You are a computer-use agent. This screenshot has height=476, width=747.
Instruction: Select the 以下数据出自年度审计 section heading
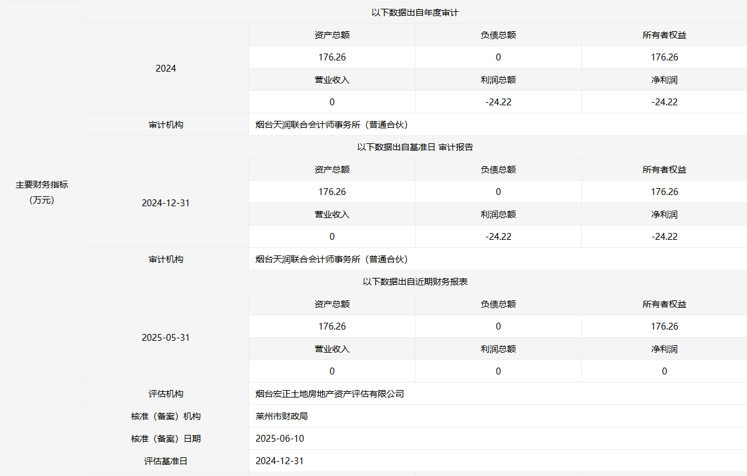coord(415,12)
